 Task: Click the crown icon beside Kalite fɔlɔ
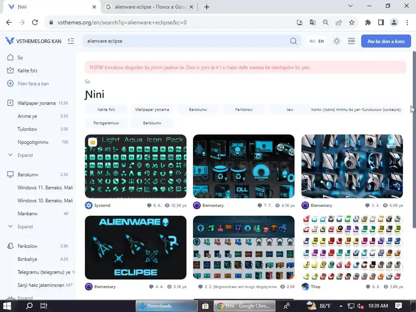coord(10,70)
